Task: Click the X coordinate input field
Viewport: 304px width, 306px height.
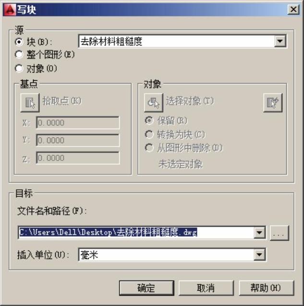Action: point(78,123)
